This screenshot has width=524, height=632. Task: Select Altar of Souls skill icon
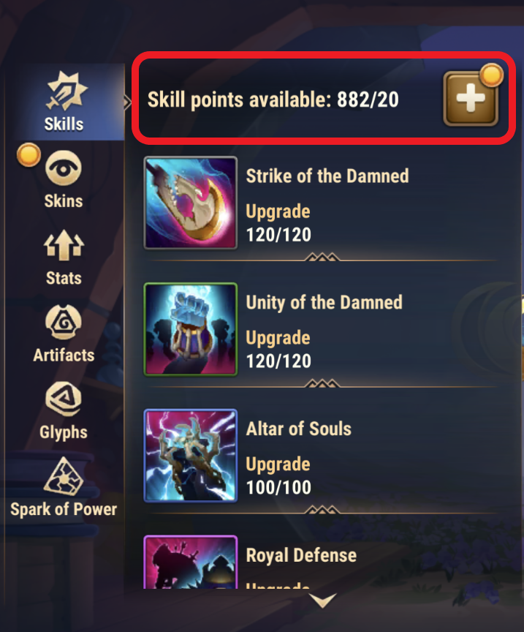coord(191,456)
